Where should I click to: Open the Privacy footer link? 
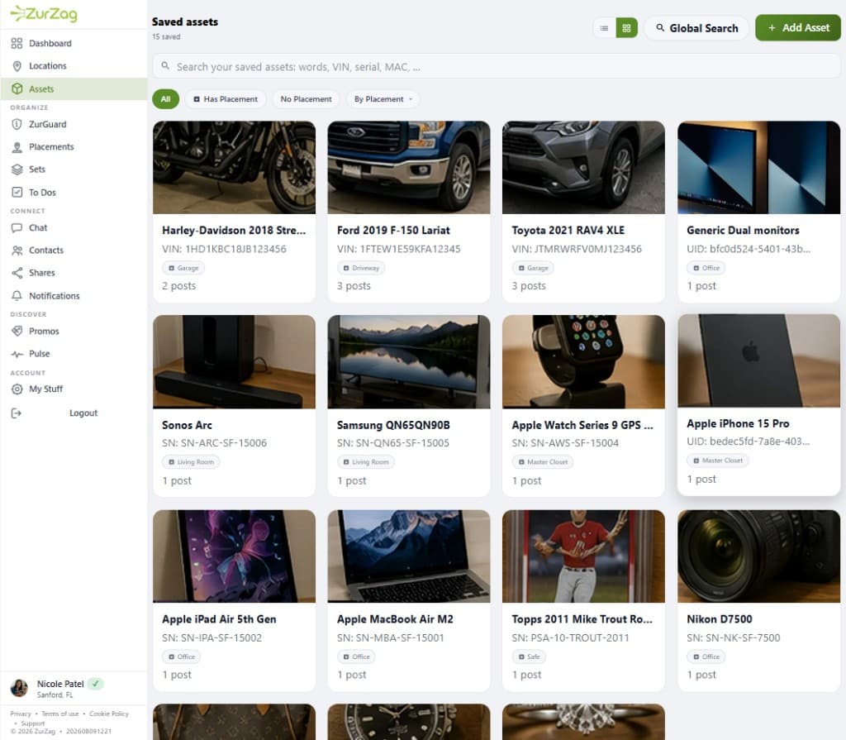click(21, 714)
